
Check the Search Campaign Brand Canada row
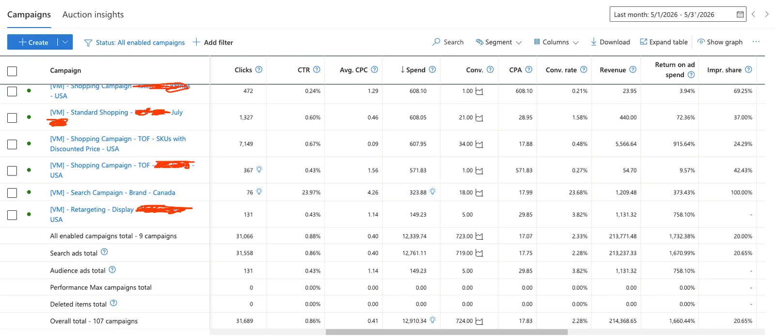pos(12,193)
